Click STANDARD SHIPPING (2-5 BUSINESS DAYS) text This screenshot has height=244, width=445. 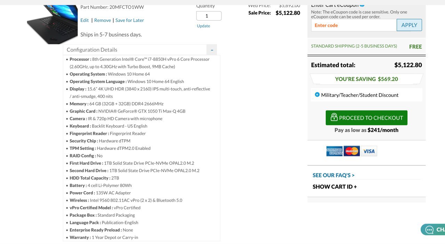point(354,46)
